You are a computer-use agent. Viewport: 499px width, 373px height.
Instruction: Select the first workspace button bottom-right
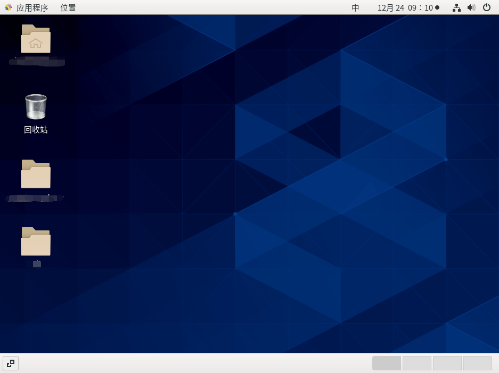point(387,363)
